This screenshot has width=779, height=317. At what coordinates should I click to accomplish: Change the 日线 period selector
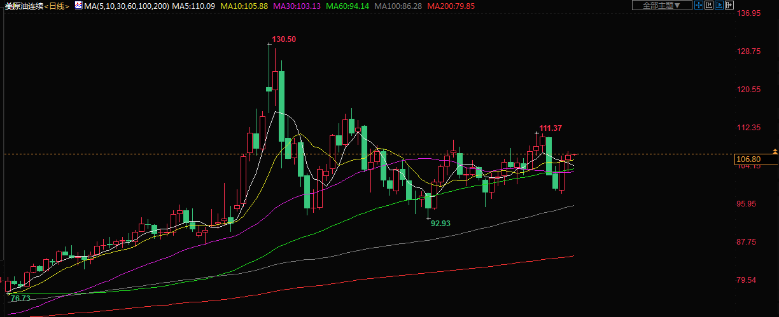click(x=59, y=6)
